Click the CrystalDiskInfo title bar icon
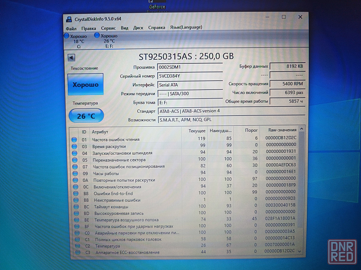The width and height of the screenshot is (361, 270). [x=69, y=19]
